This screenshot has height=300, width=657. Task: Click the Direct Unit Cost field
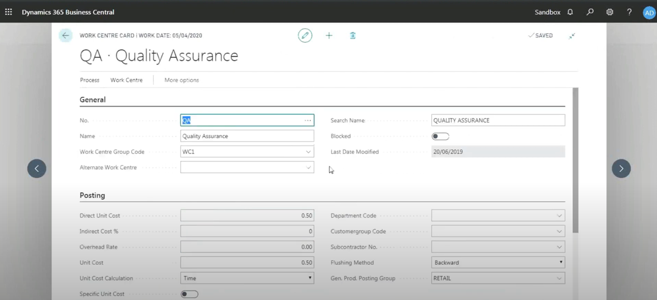tap(247, 215)
